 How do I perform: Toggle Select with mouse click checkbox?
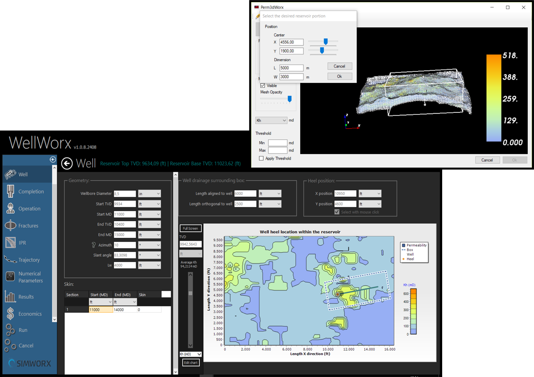pos(337,212)
